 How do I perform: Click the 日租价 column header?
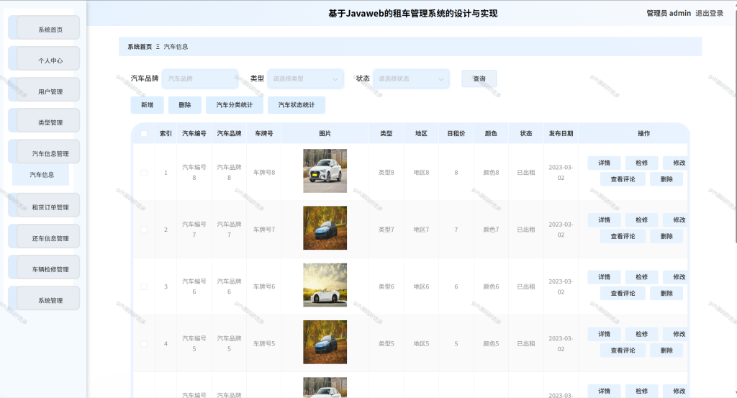pos(456,133)
